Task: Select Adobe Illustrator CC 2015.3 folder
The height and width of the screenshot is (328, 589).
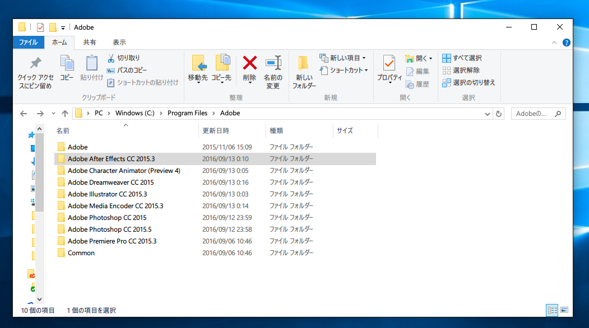Action: tap(215, 194)
